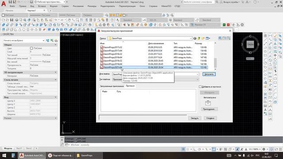This screenshot has height=159, width=283.
Task: Open the Имя файла combo dropdown arrow
Action: click(x=197, y=74)
